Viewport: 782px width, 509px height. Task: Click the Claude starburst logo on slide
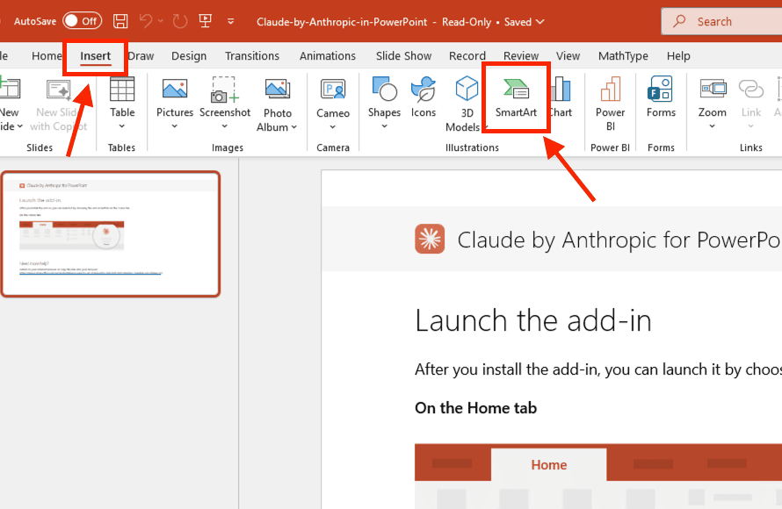tap(430, 239)
